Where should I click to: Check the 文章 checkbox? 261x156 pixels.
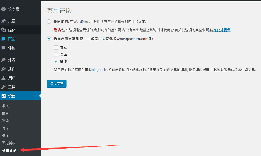pos(56,47)
